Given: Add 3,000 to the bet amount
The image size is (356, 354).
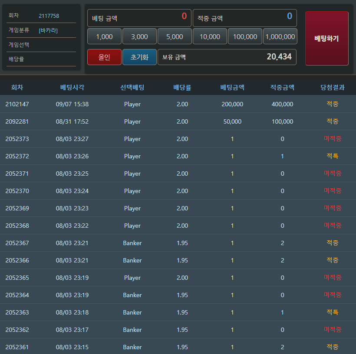Looking at the screenshot, I should pyautogui.click(x=139, y=36).
